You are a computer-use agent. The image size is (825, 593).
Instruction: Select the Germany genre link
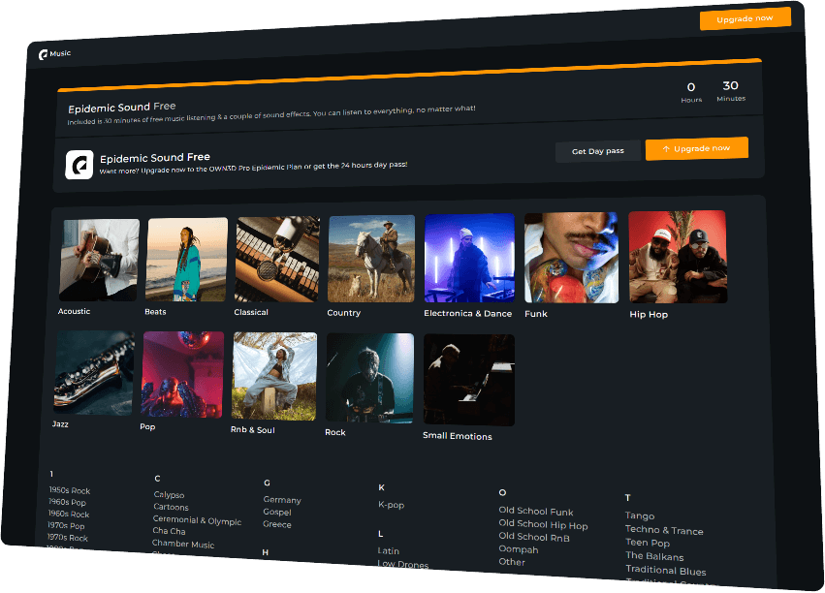[282, 500]
